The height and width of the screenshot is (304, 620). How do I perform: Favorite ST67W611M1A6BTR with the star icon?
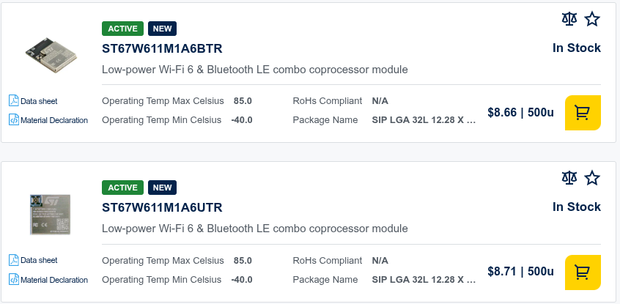tap(592, 20)
